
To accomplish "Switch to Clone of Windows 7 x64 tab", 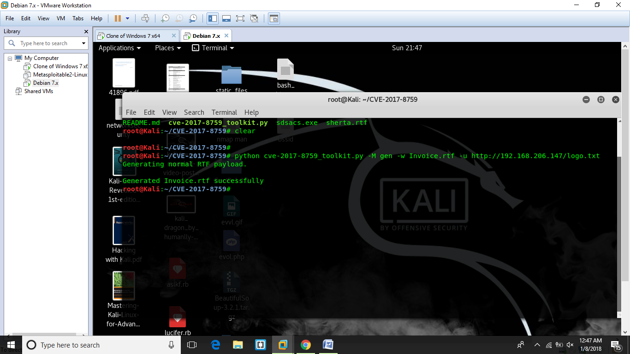I will tap(133, 36).
